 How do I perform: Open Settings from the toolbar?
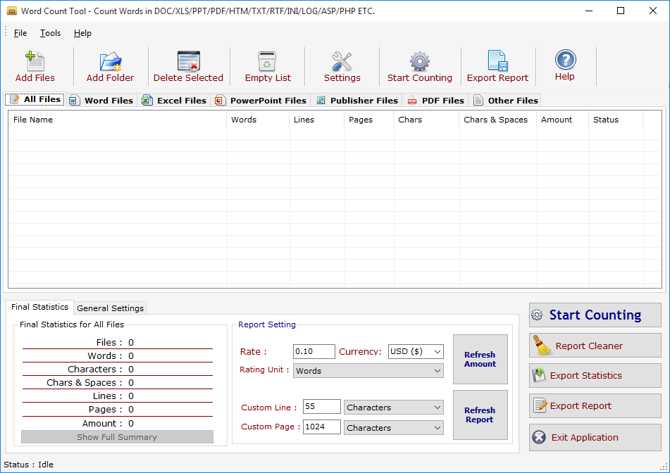click(342, 62)
